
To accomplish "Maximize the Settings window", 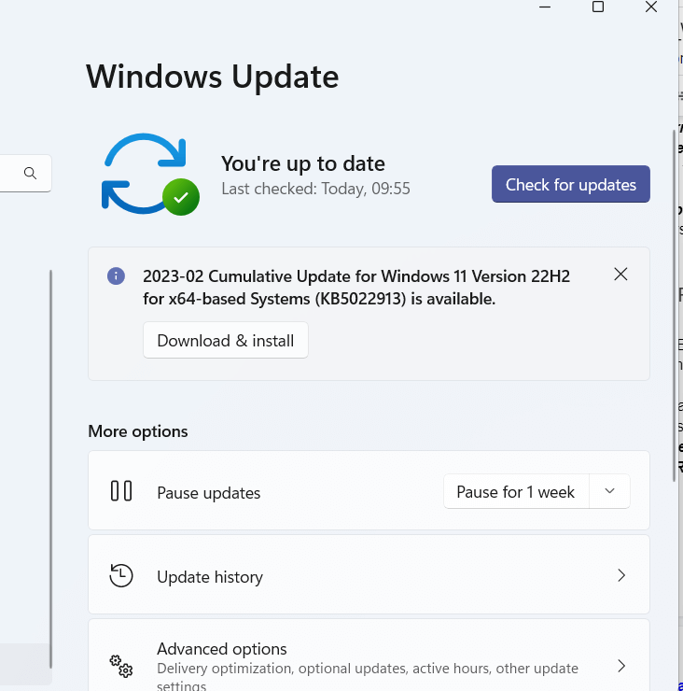I will pyautogui.click(x=597, y=7).
